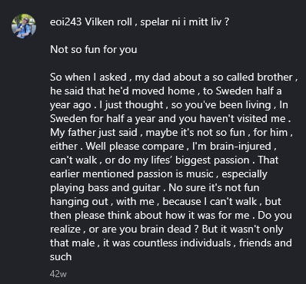Click the phrase 'countless individuals'
306x284 pixels.
pos(182,243)
